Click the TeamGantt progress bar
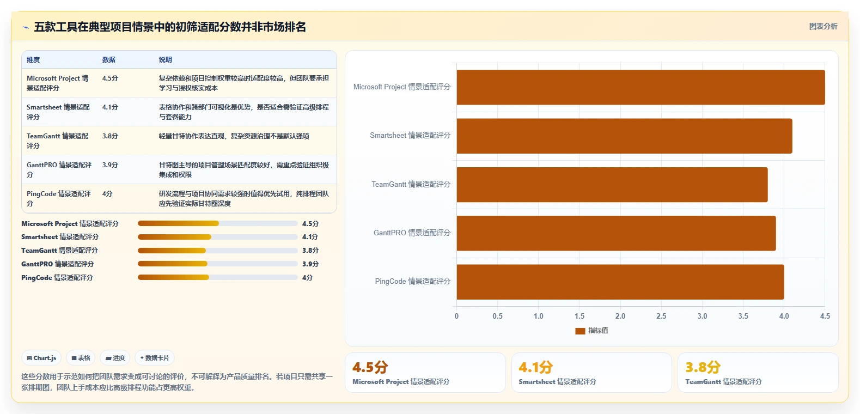The height and width of the screenshot is (414, 860). [x=218, y=251]
